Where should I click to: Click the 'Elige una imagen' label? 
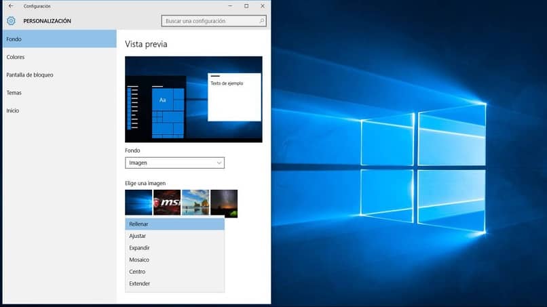point(145,183)
